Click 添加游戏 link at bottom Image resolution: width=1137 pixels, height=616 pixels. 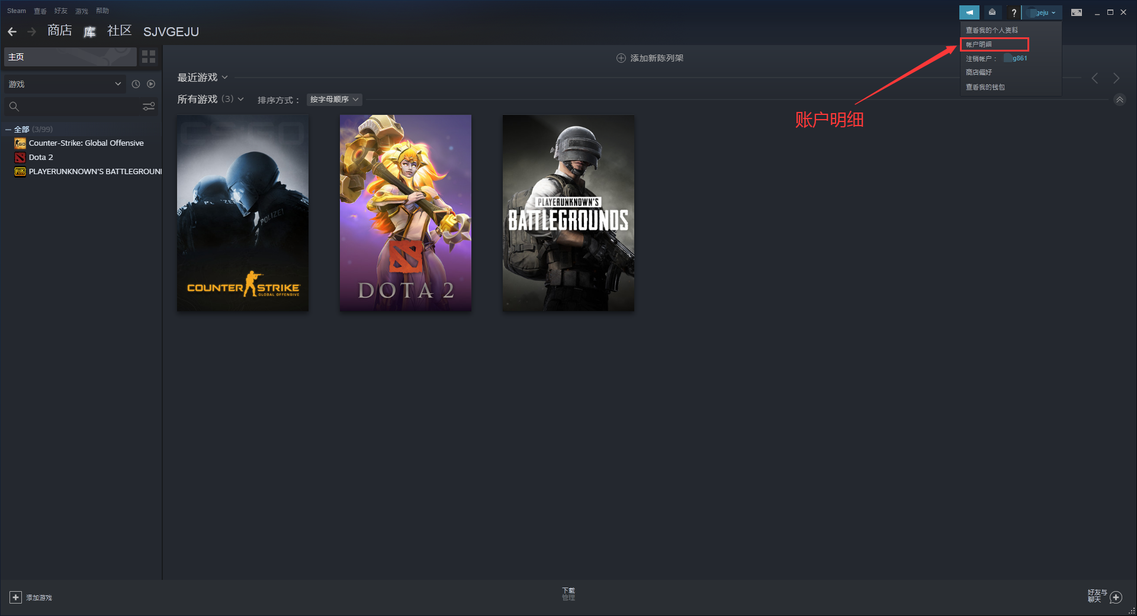coord(39,598)
